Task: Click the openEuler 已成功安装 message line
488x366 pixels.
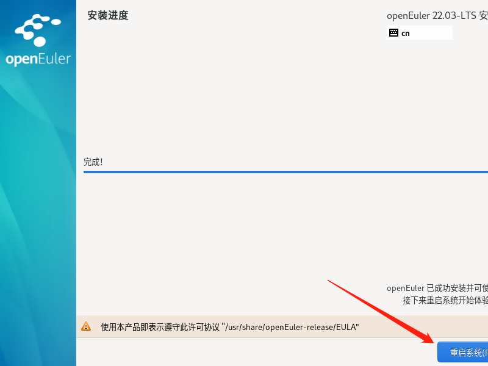Action: (x=437, y=288)
